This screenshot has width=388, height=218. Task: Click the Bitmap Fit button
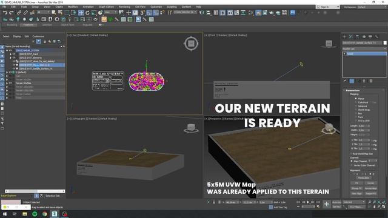(357, 188)
